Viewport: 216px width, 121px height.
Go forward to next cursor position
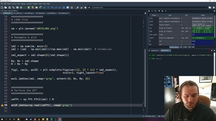[x=89, y=7]
